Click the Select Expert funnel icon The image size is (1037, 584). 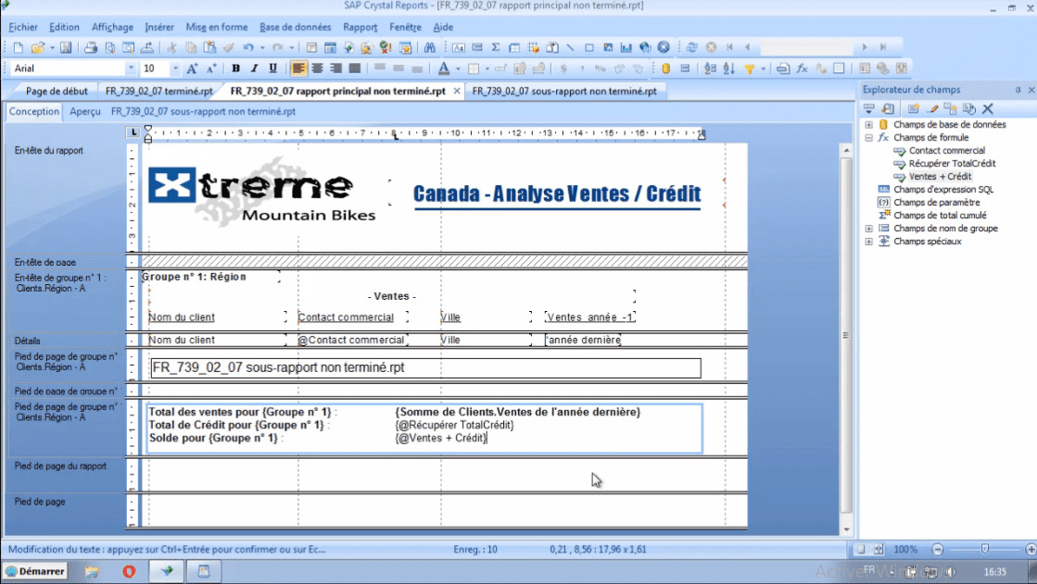749,68
